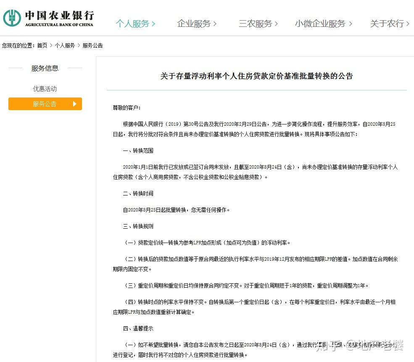Screen dimensions: 414x362
Task: Click rule (一) 贷款定价统一转换为参考LPR加点
Action: point(207,243)
